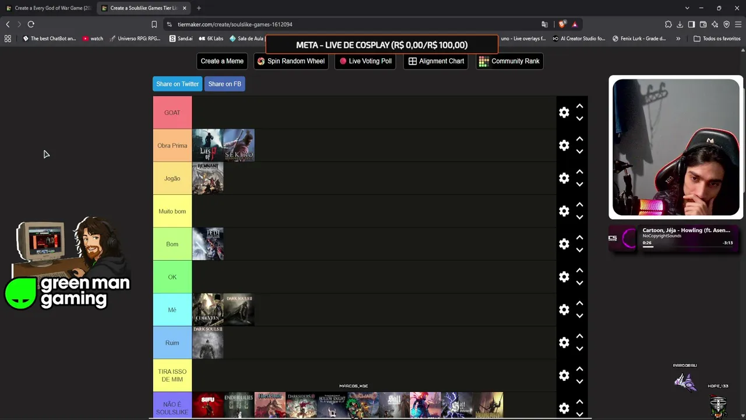Viewport: 746px width, 420px height.
Task: Move GOAT tier down with arrow
Action: coord(579,118)
